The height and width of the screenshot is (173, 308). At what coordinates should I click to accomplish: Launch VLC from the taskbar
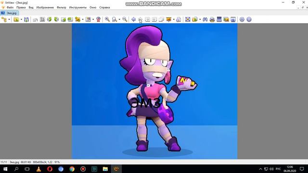point(38,169)
